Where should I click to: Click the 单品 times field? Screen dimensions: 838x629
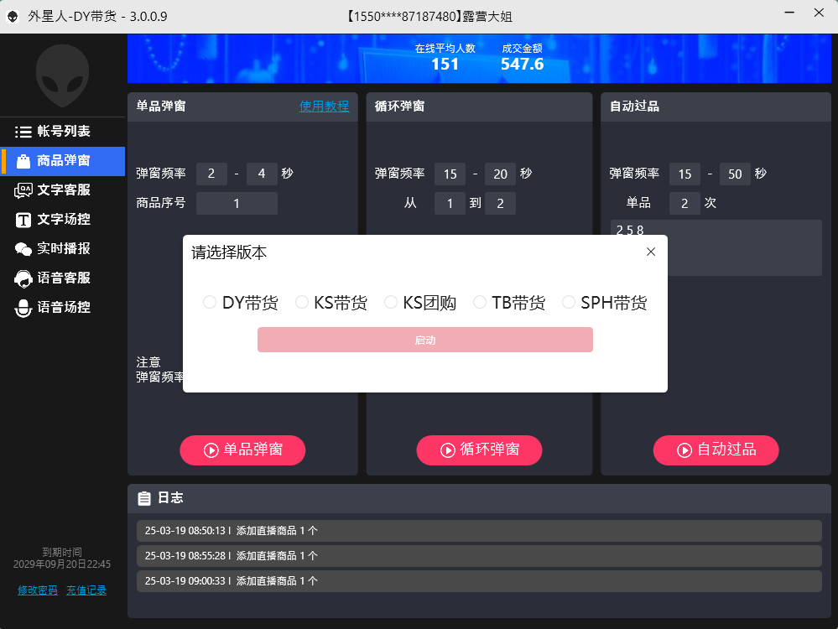tap(684, 204)
